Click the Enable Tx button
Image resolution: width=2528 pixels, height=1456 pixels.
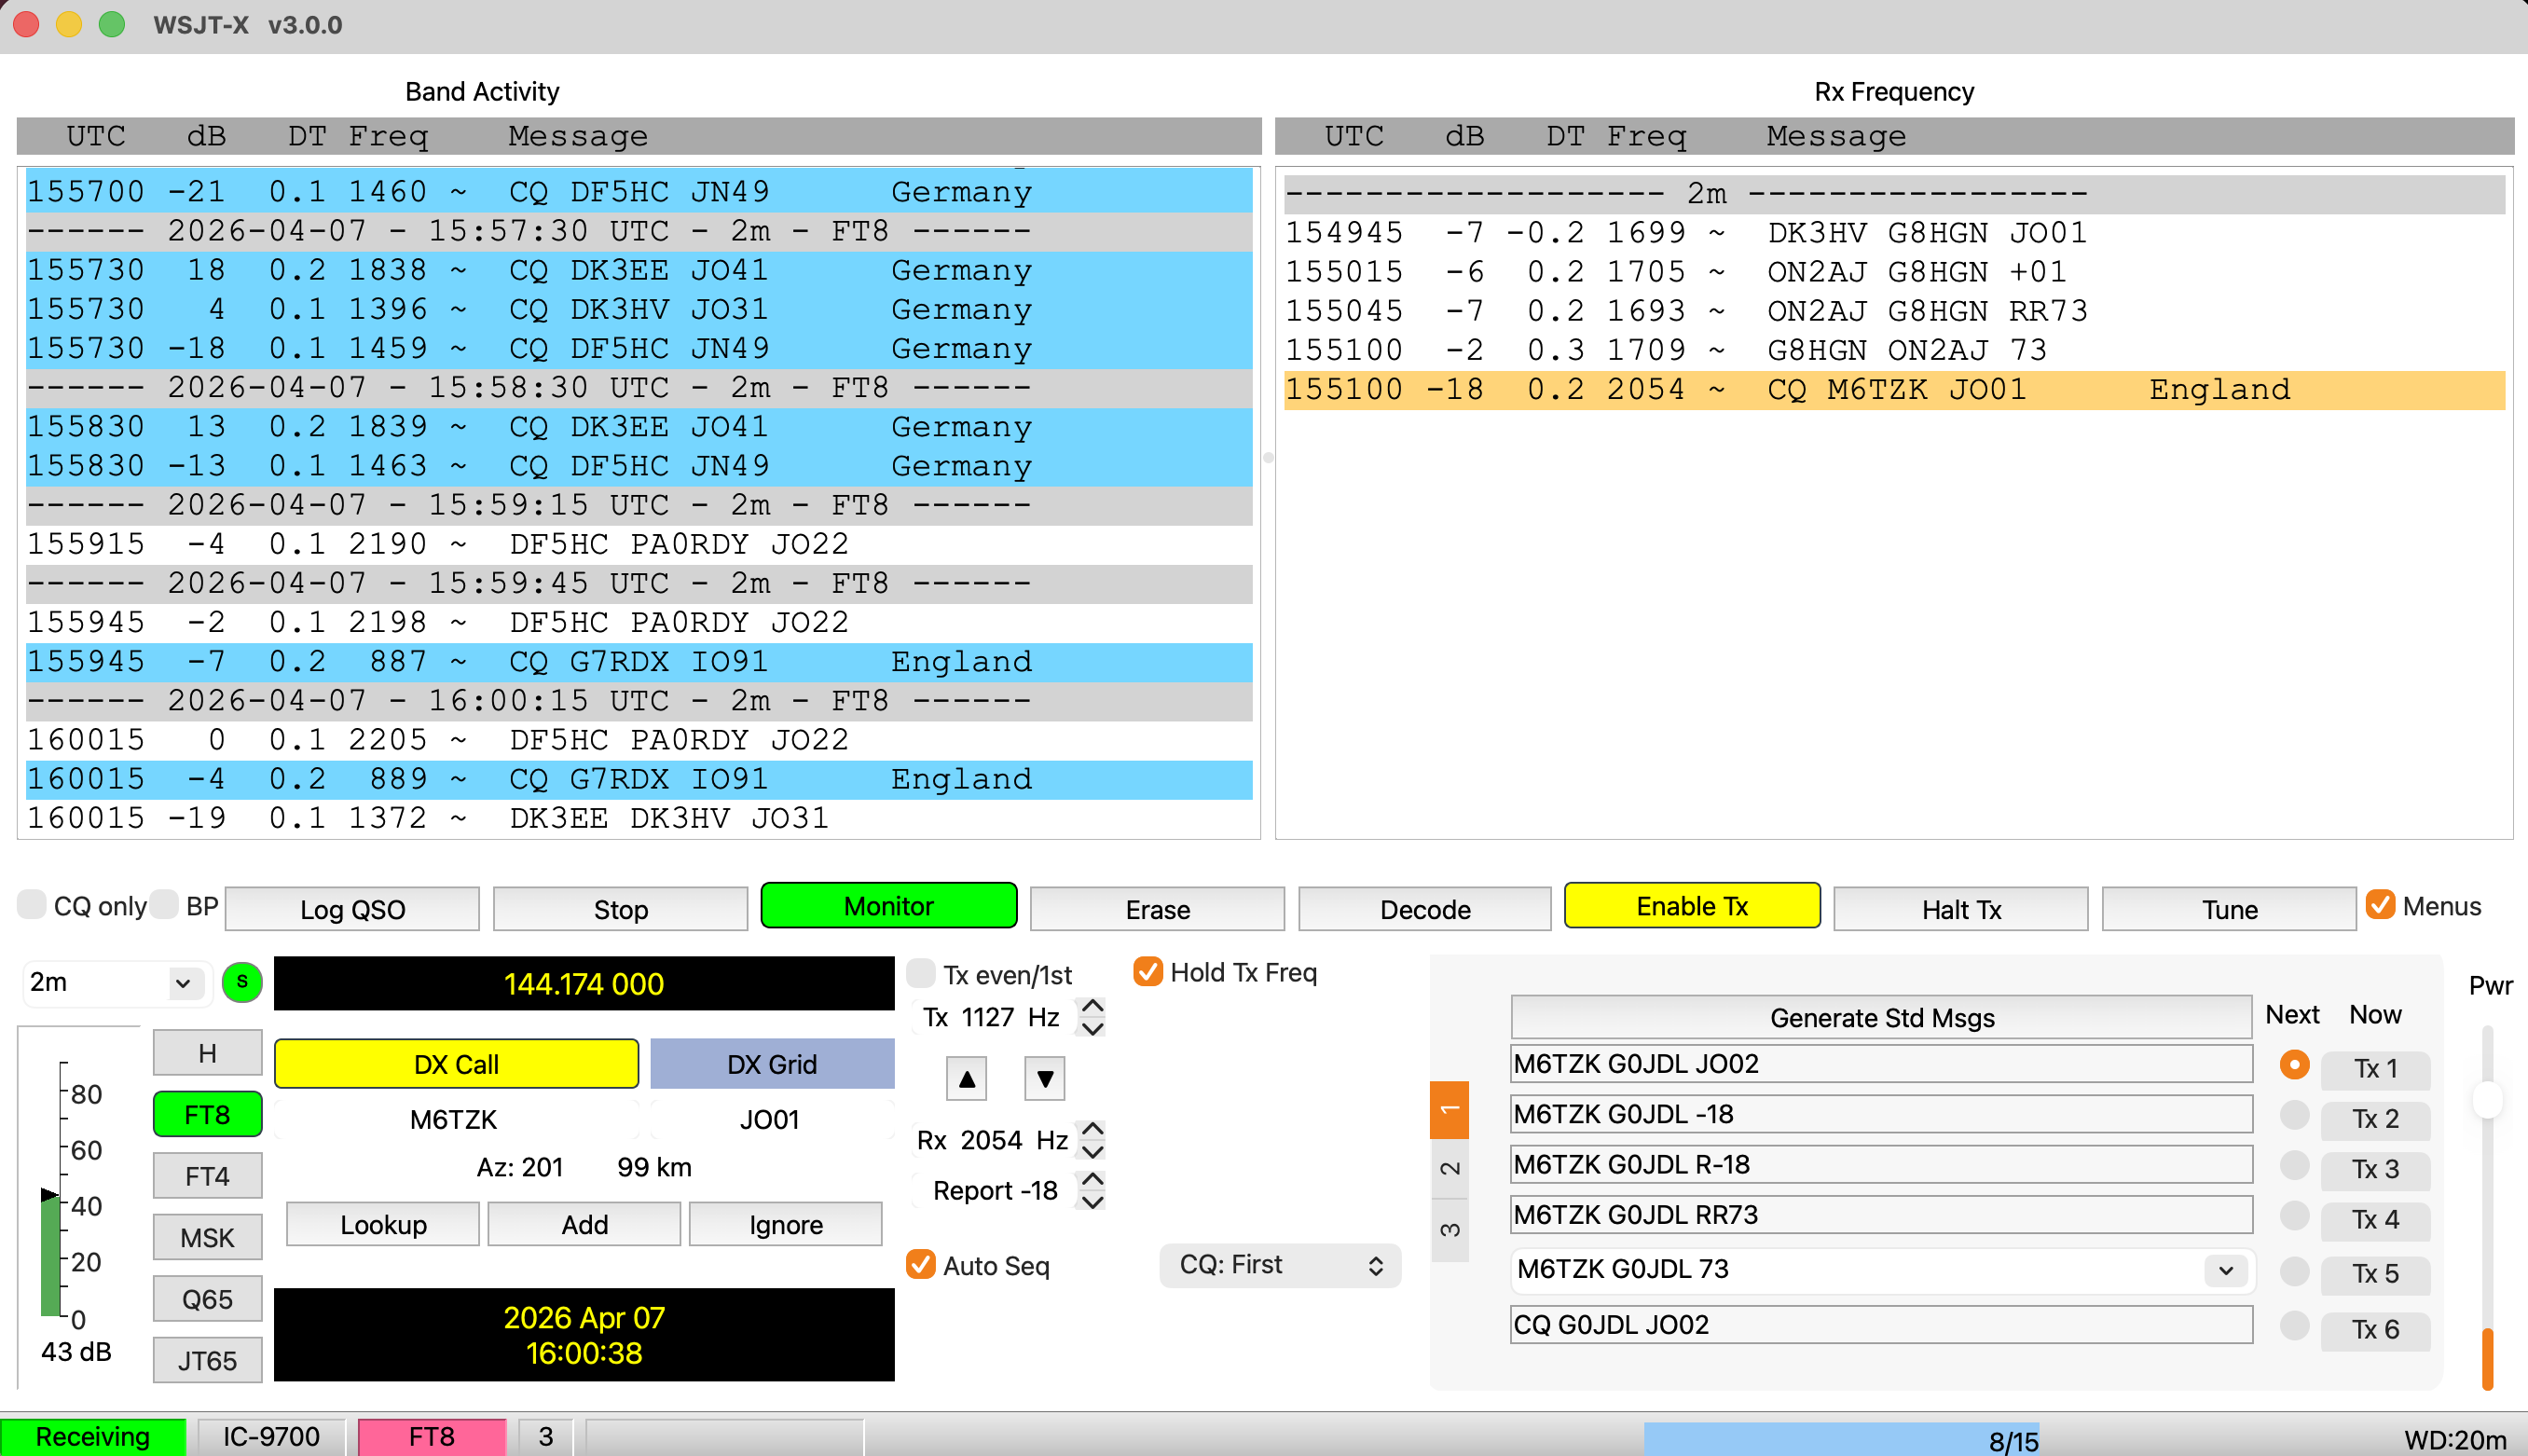1691,906
